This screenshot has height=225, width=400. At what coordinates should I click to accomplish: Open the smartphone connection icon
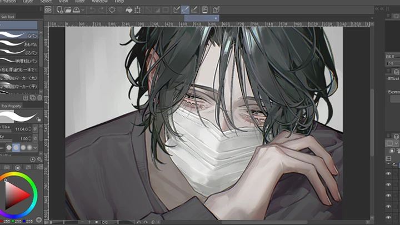tap(205, 10)
